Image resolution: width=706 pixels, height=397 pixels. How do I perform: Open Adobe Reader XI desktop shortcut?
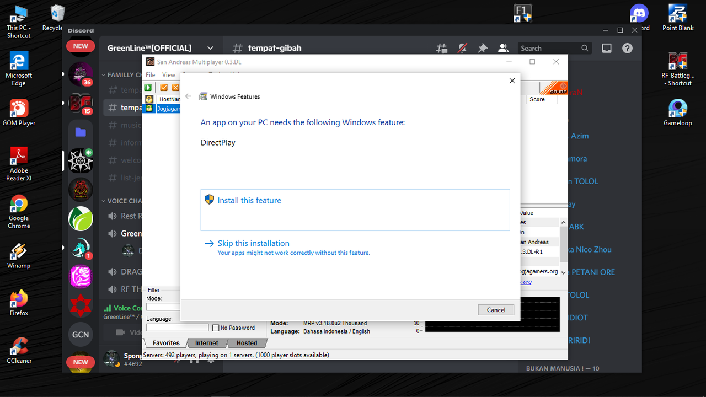[19, 164]
